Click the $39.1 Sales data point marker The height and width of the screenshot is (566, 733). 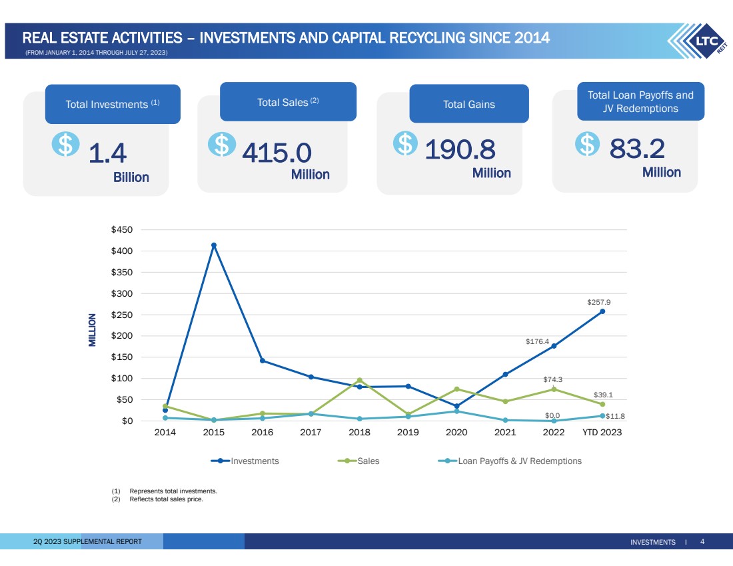(x=602, y=404)
